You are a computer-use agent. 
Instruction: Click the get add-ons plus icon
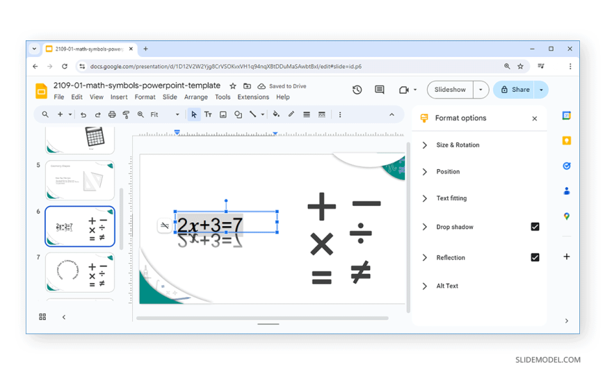pos(567,257)
